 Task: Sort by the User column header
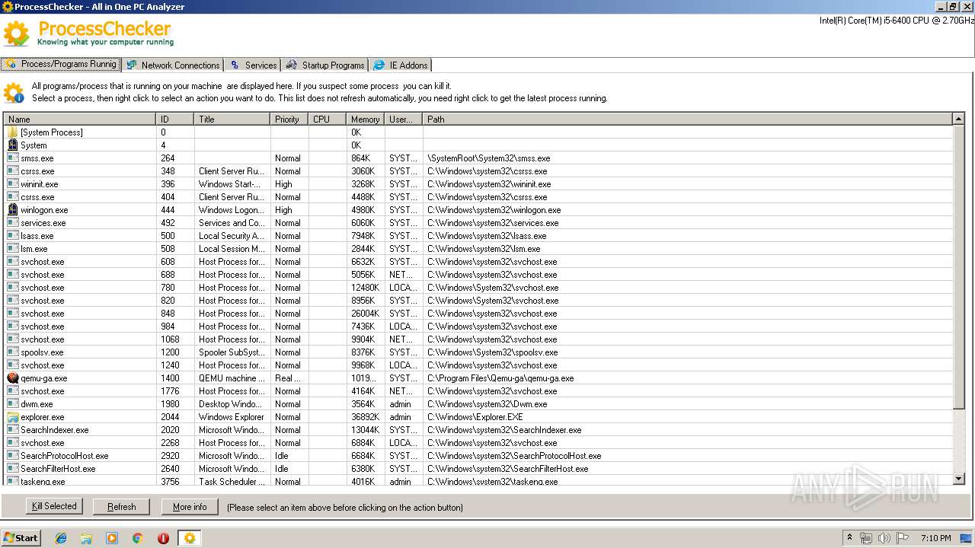[x=404, y=119]
